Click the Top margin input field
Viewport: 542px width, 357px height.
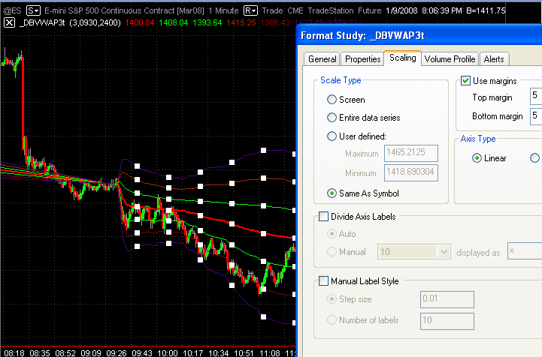point(536,96)
